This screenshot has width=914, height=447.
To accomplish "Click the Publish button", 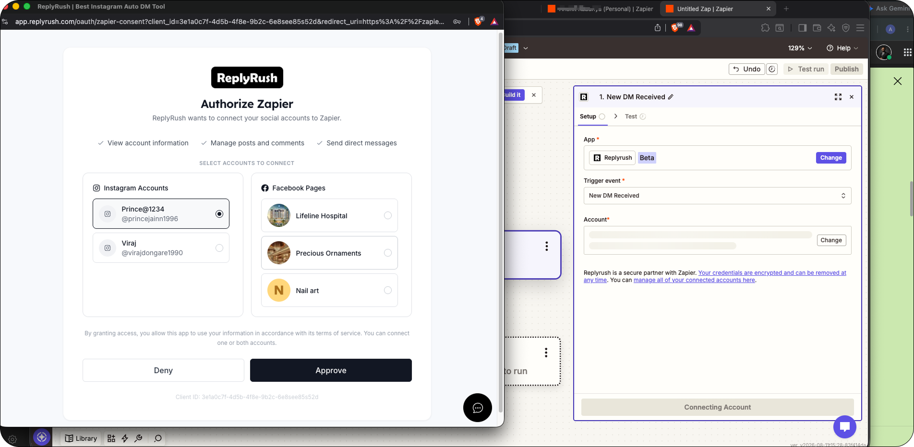I will coord(846,69).
